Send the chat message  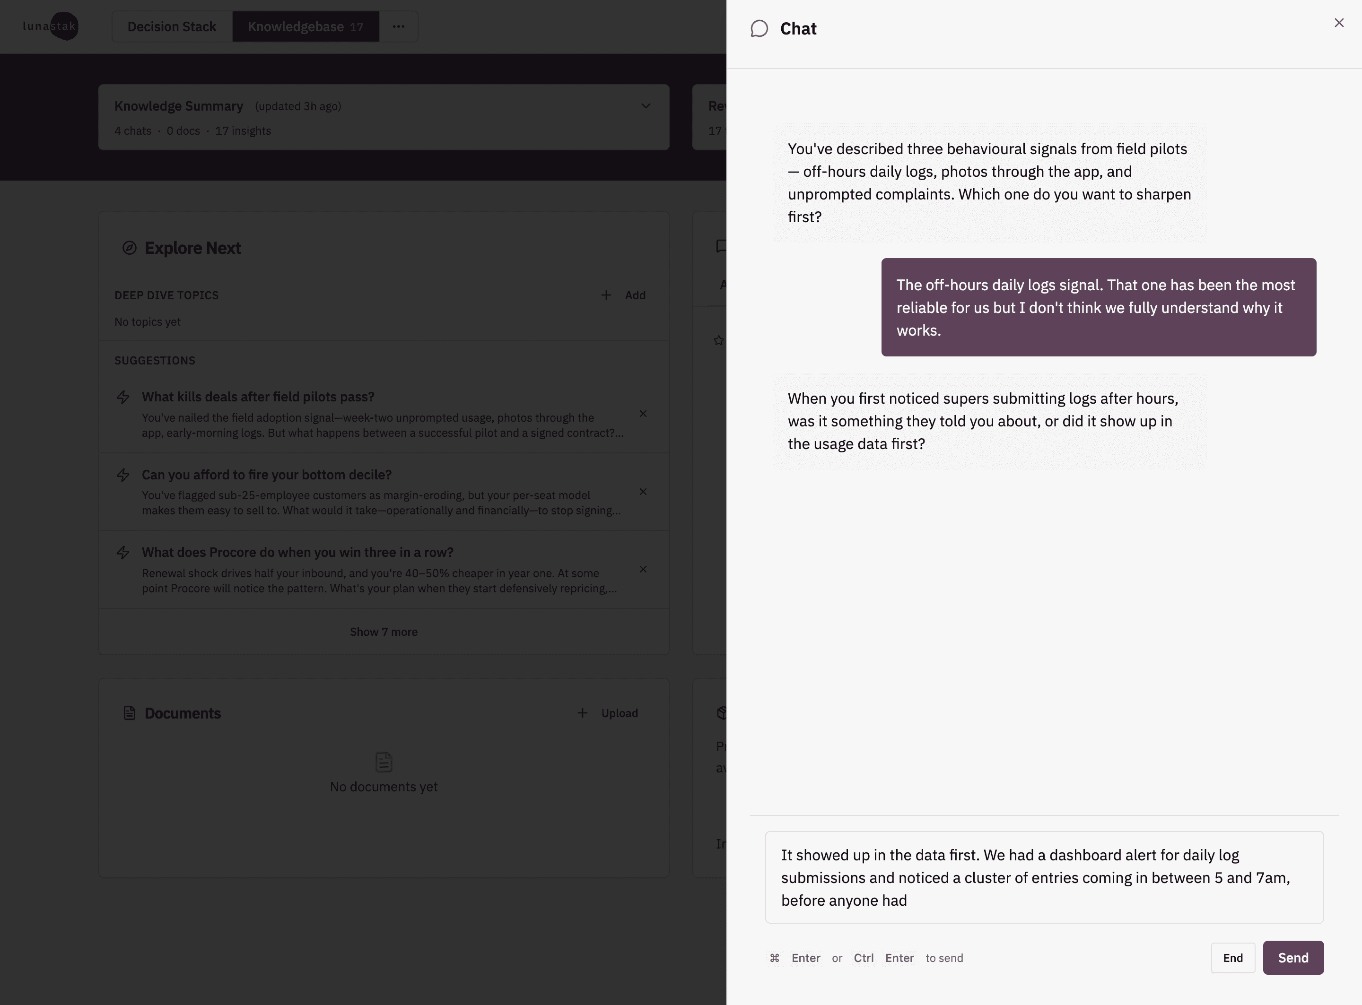coord(1292,958)
